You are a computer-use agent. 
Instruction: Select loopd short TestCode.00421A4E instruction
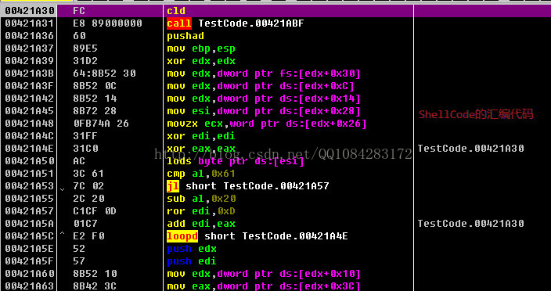point(257,236)
